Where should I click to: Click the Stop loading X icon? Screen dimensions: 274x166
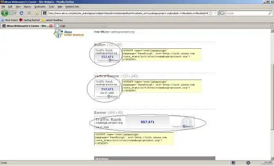coord(29,13)
